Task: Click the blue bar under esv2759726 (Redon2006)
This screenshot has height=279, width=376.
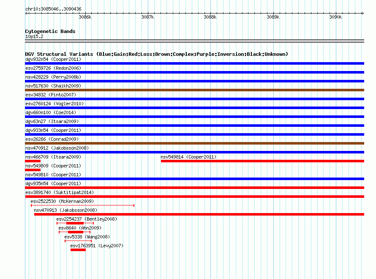Action: 194,72
